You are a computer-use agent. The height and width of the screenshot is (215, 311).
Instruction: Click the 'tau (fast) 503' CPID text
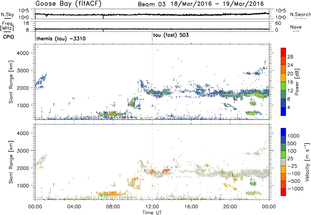pos(171,35)
